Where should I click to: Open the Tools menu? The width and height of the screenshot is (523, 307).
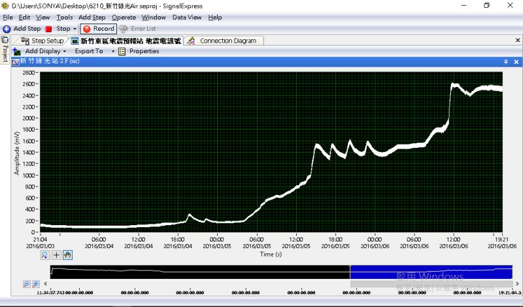[x=64, y=18]
